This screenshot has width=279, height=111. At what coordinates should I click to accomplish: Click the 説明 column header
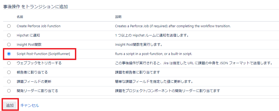click(118, 17)
